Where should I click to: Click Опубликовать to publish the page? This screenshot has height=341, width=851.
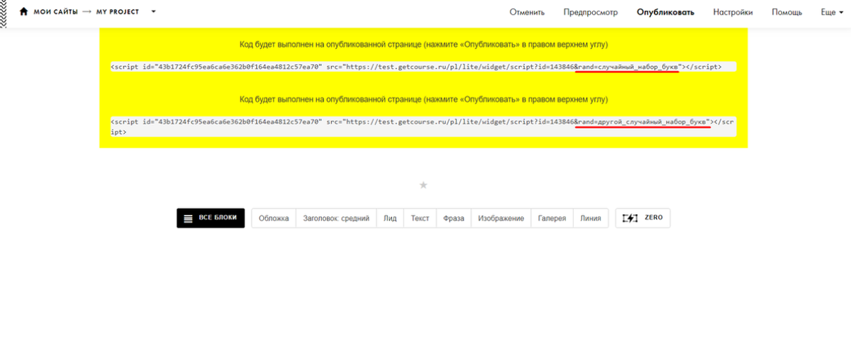click(665, 12)
